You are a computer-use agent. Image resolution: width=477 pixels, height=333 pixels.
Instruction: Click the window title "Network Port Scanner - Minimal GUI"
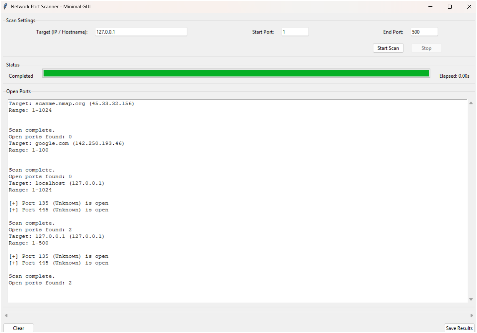51,6
